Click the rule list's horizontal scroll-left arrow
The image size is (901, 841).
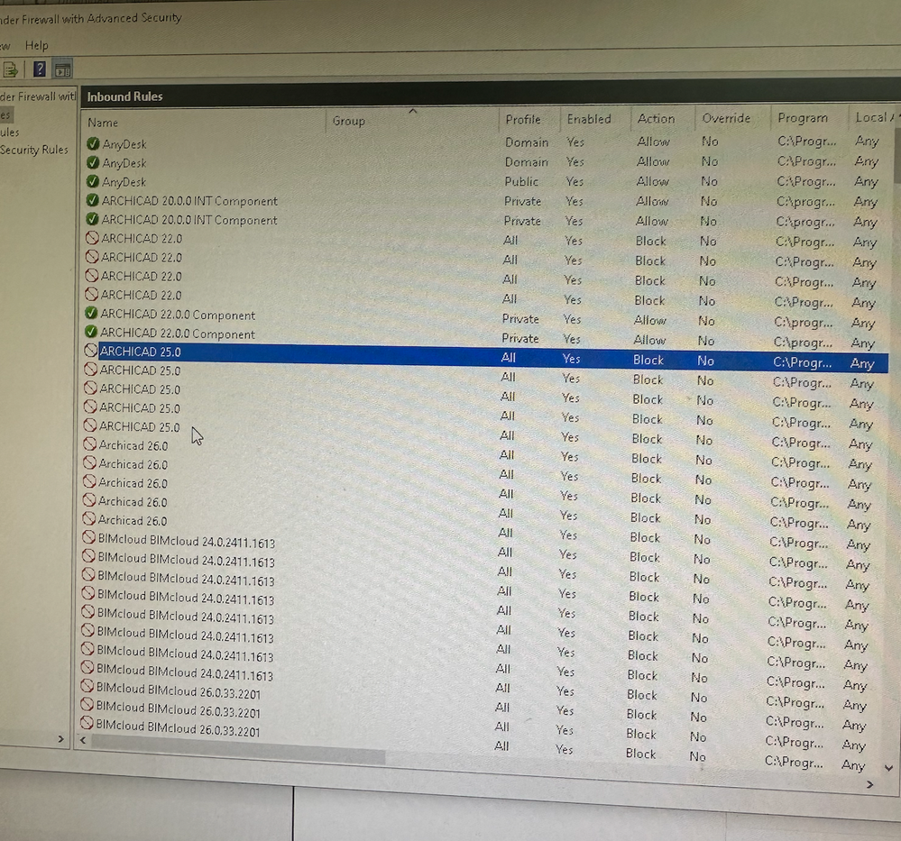coord(83,740)
